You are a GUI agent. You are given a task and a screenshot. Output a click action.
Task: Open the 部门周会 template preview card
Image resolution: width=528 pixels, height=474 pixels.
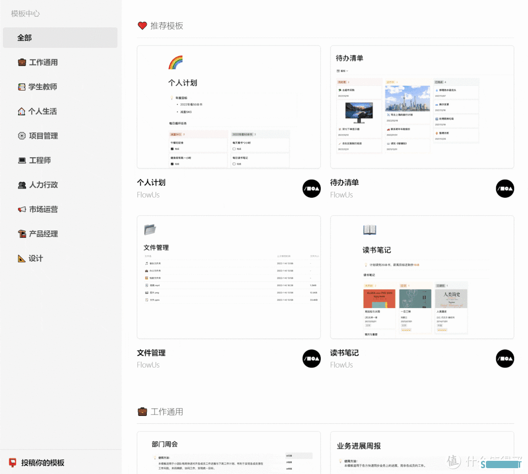(229, 453)
